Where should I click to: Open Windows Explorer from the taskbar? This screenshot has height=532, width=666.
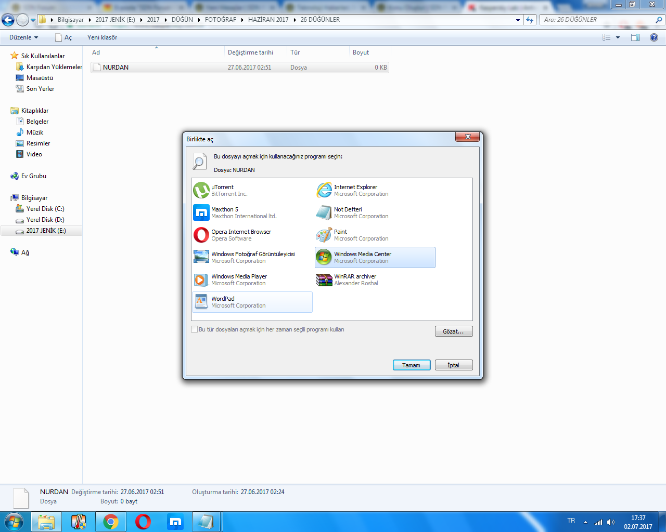tap(46, 522)
